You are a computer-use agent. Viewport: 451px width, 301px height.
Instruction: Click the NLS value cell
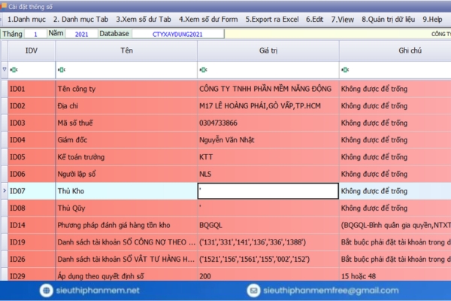coord(268,174)
